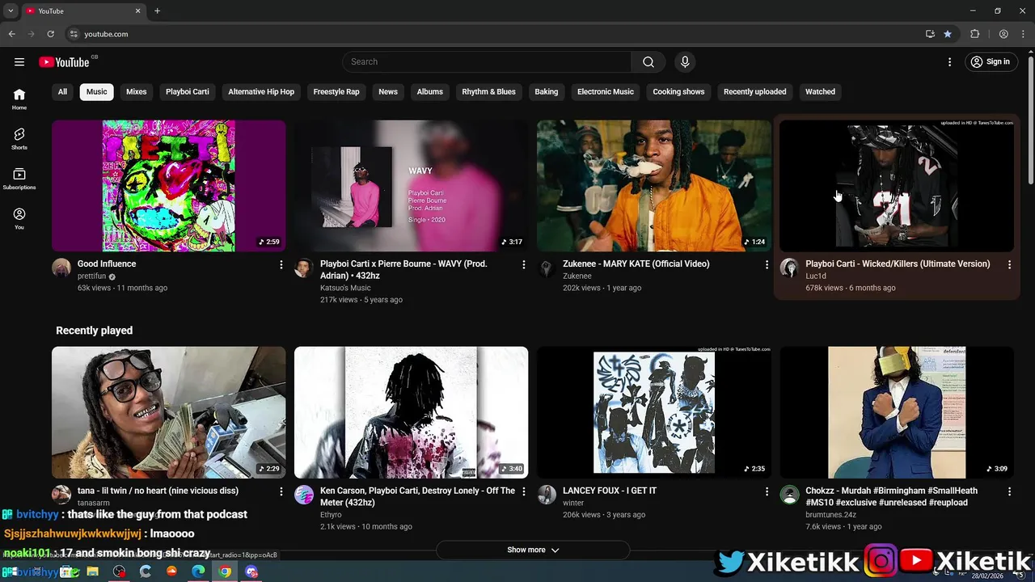1035x582 pixels.
Task: Select the Freestyle Rap chip
Action: pyautogui.click(x=336, y=92)
